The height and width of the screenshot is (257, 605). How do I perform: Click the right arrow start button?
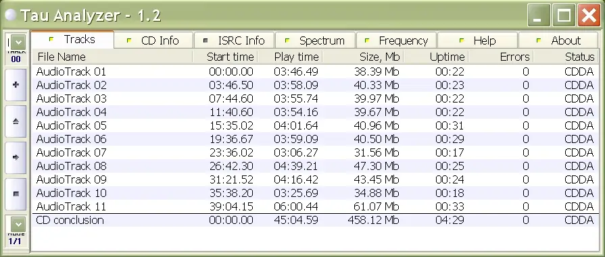tap(16, 157)
